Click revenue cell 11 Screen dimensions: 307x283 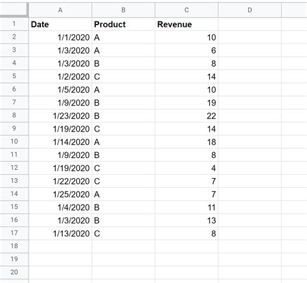187,207
